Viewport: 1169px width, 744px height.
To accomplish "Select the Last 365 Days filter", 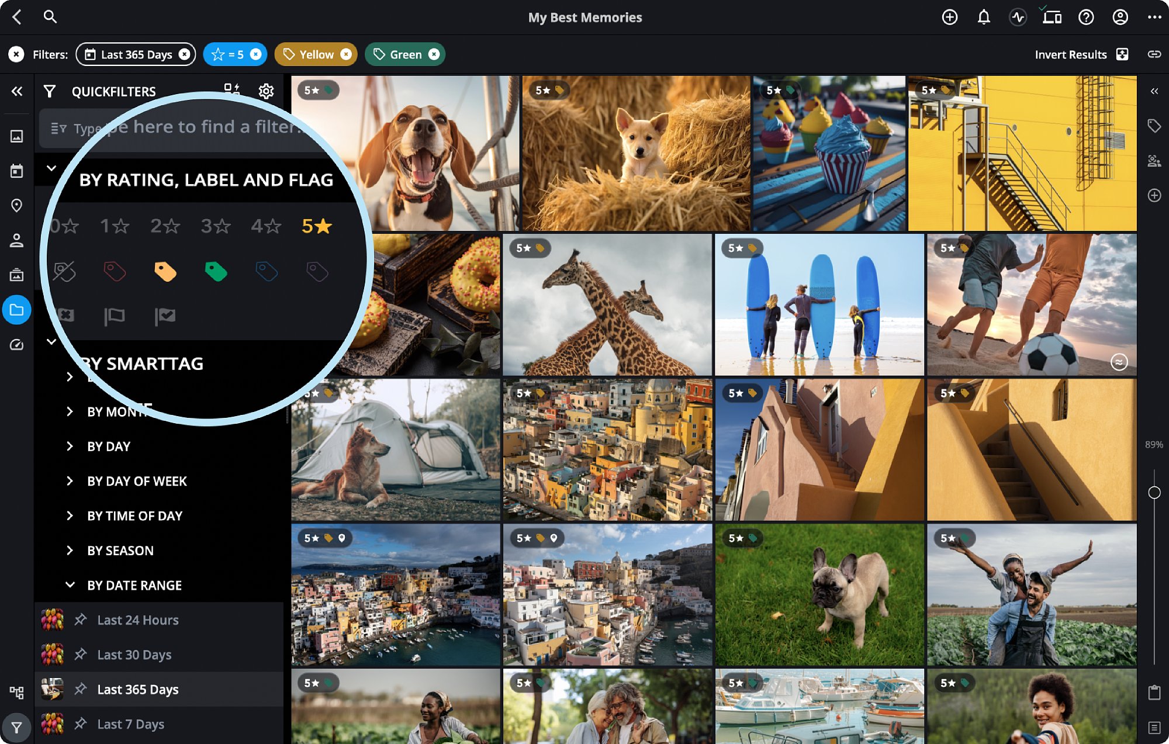I will pos(159,690).
